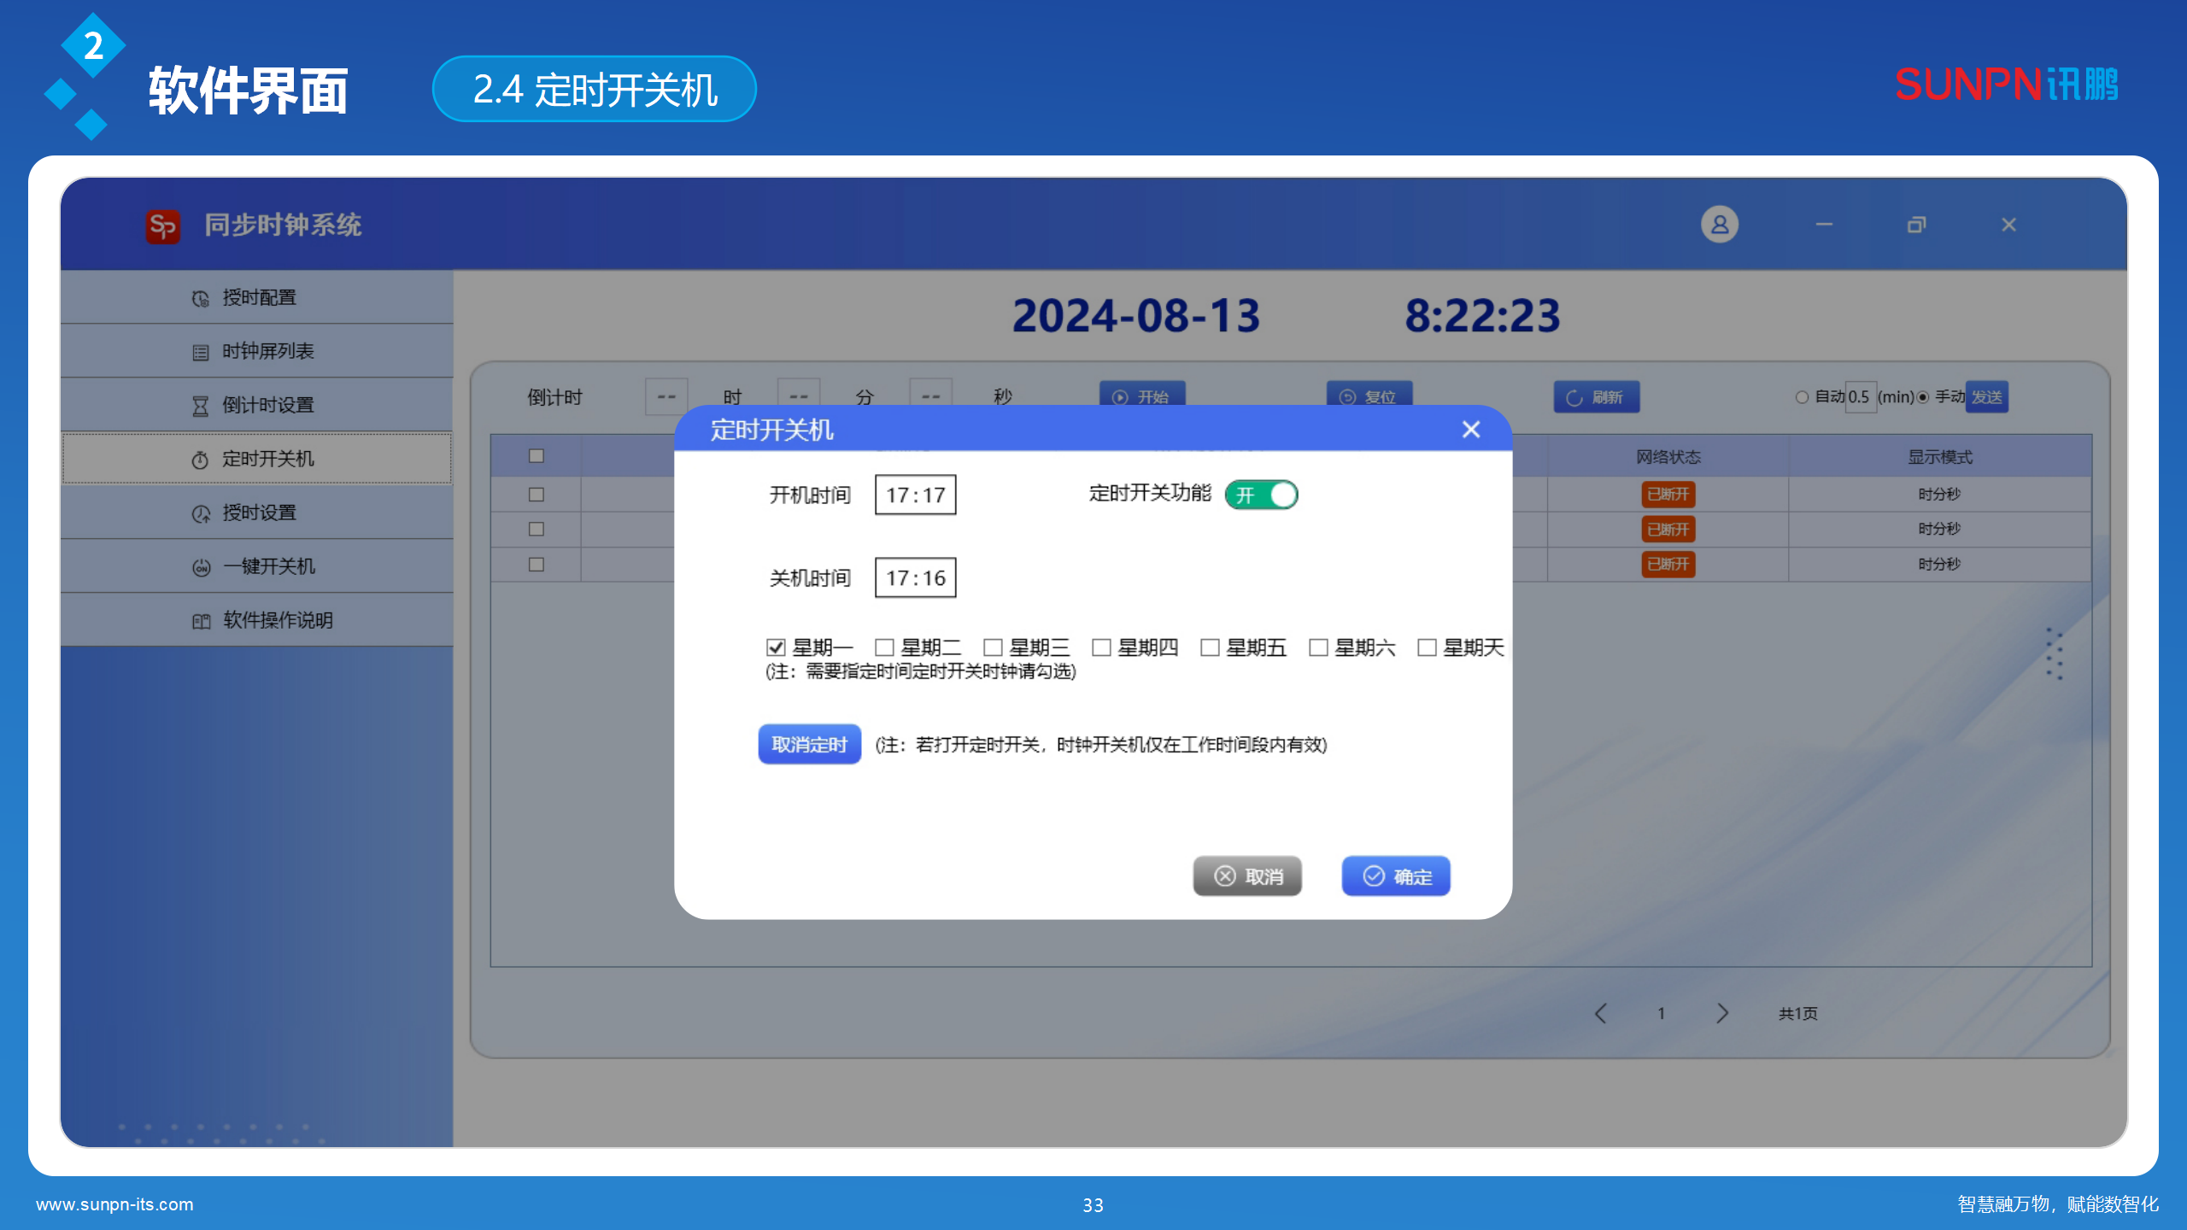Screen dimensions: 2187x1230
Task: Check the 星期五 checkbox
Action: tap(1210, 647)
